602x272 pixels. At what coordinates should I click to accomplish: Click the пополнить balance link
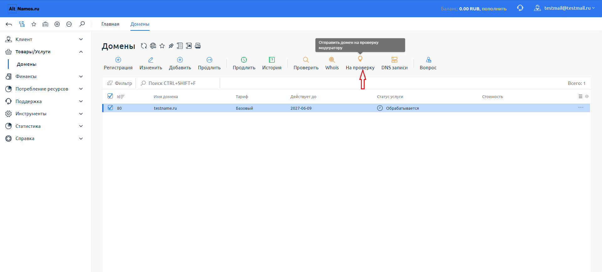click(x=494, y=9)
